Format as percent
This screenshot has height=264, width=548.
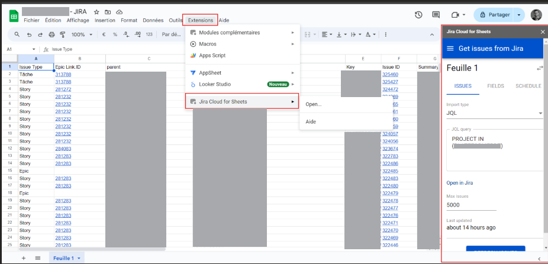point(115,34)
